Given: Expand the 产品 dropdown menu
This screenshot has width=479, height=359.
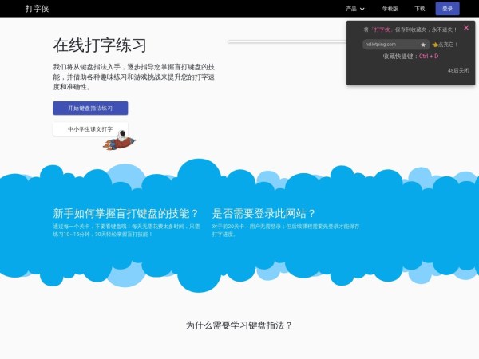Looking at the screenshot, I should click(x=351, y=9).
